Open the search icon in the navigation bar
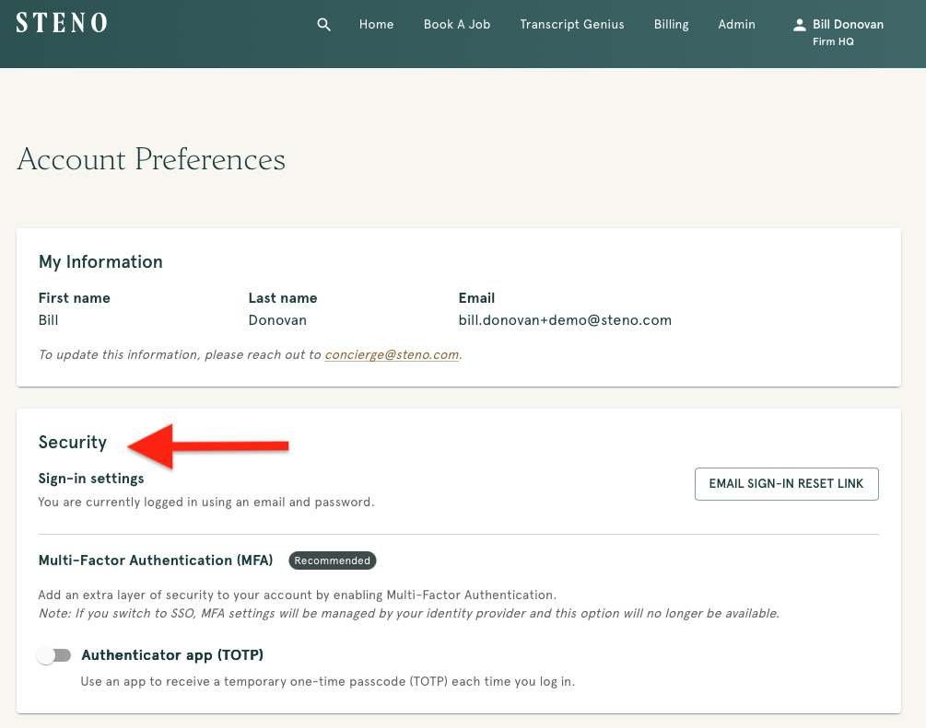Screen dimensions: 926x728 pos(323,25)
